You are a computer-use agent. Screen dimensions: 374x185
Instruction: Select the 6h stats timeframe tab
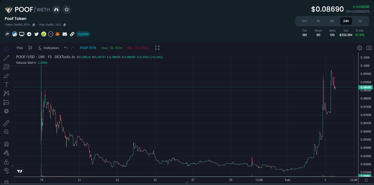click(x=332, y=21)
